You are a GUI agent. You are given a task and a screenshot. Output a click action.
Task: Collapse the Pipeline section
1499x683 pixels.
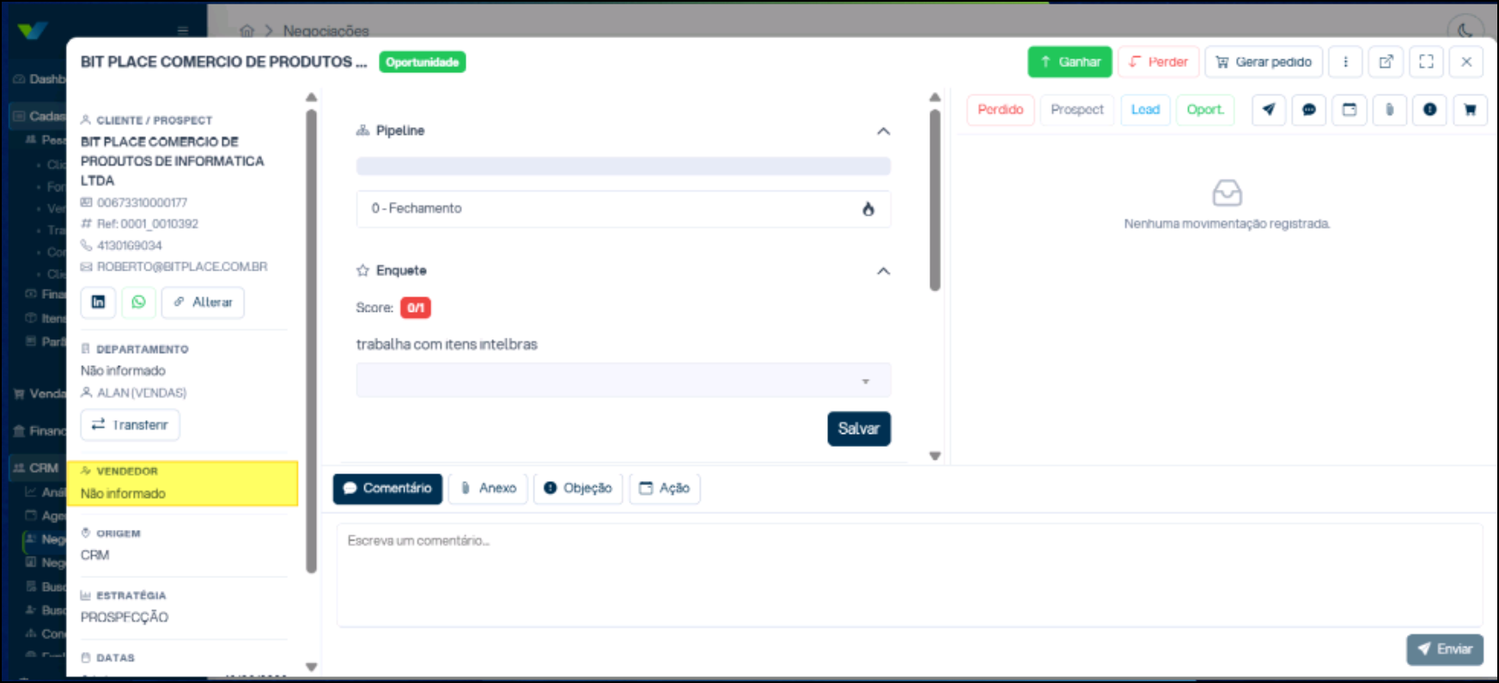[x=883, y=131]
